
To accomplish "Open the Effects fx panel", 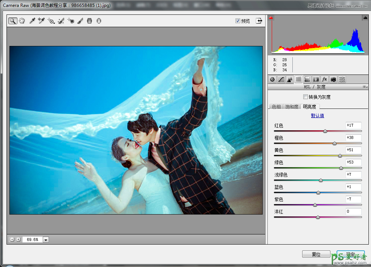I will [x=324, y=79].
